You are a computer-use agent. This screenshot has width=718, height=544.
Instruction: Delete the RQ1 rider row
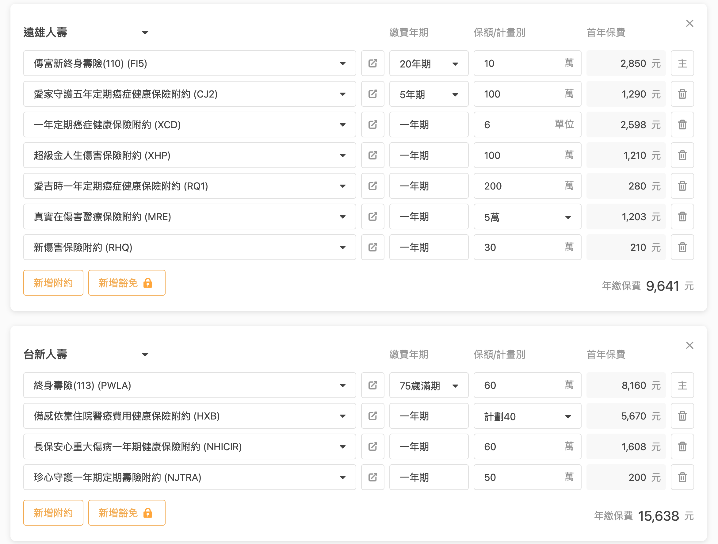(682, 186)
